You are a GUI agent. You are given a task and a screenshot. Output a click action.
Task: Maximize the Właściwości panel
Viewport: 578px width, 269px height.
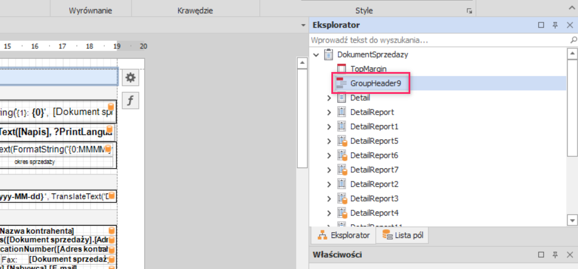click(541, 255)
